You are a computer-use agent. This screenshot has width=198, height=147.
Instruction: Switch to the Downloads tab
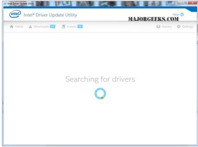point(41,27)
